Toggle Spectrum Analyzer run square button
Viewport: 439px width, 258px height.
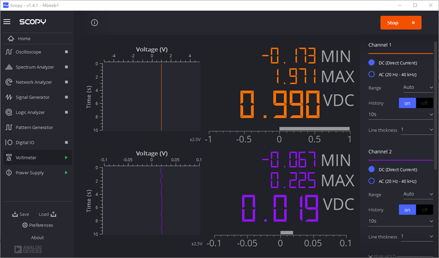pos(66,67)
